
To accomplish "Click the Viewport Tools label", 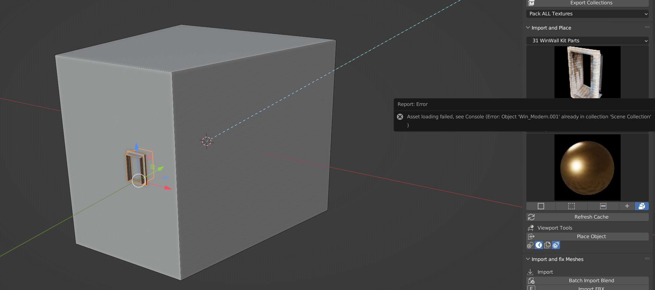I will coord(555,228).
